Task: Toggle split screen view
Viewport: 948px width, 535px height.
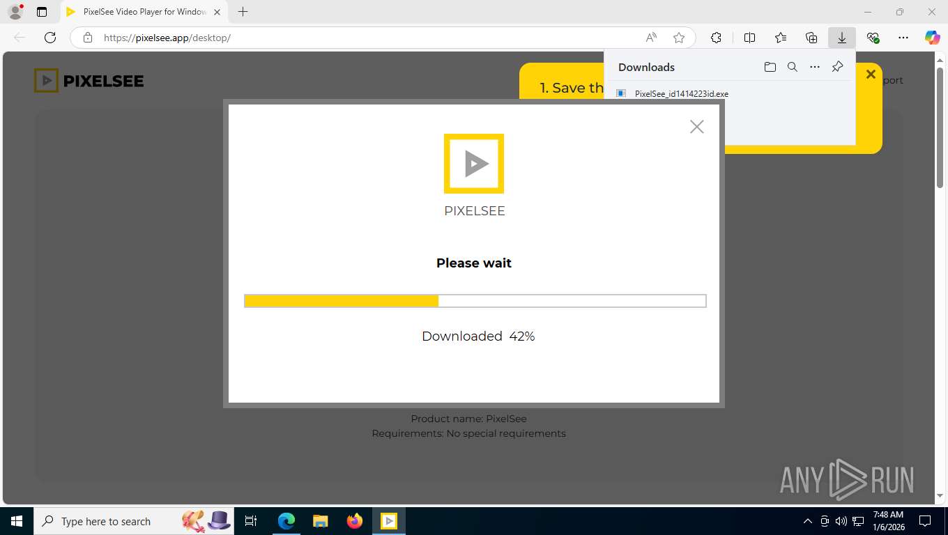Action: (750, 38)
